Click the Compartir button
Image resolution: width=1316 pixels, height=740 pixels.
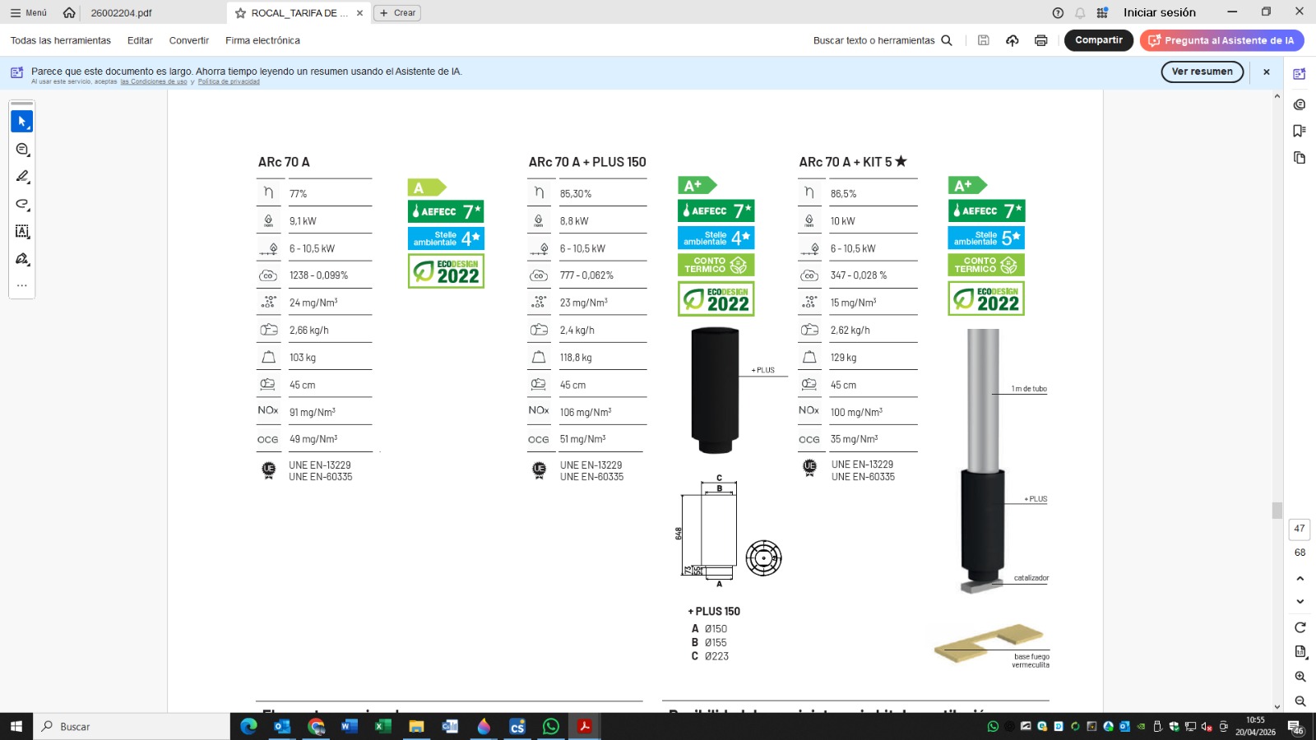pyautogui.click(x=1099, y=40)
